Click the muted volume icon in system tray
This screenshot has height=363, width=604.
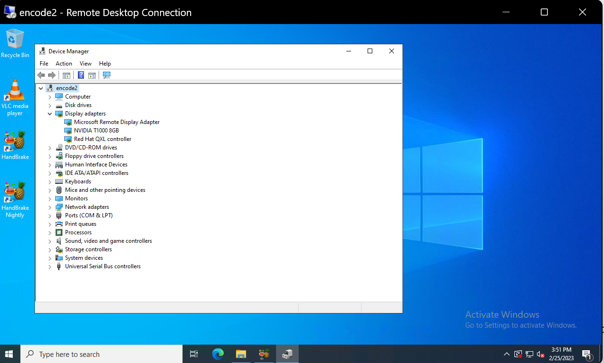point(541,354)
